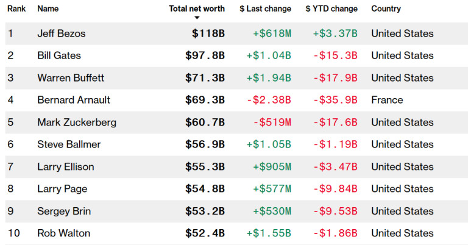Open Sergey Brin profile
The image size is (468, 245).
click(x=63, y=211)
